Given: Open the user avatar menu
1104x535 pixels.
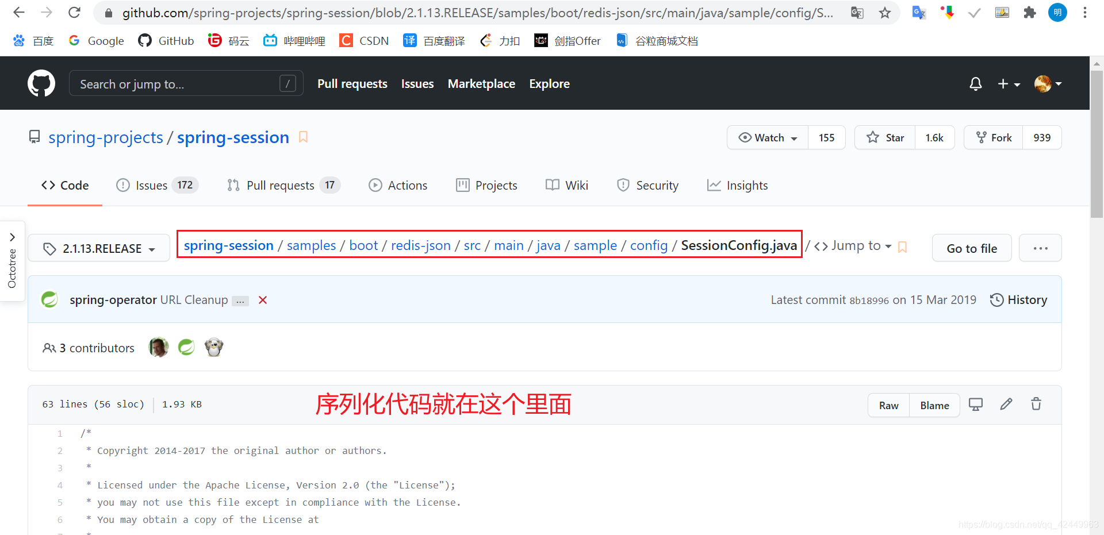Looking at the screenshot, I should (1048, 84).
